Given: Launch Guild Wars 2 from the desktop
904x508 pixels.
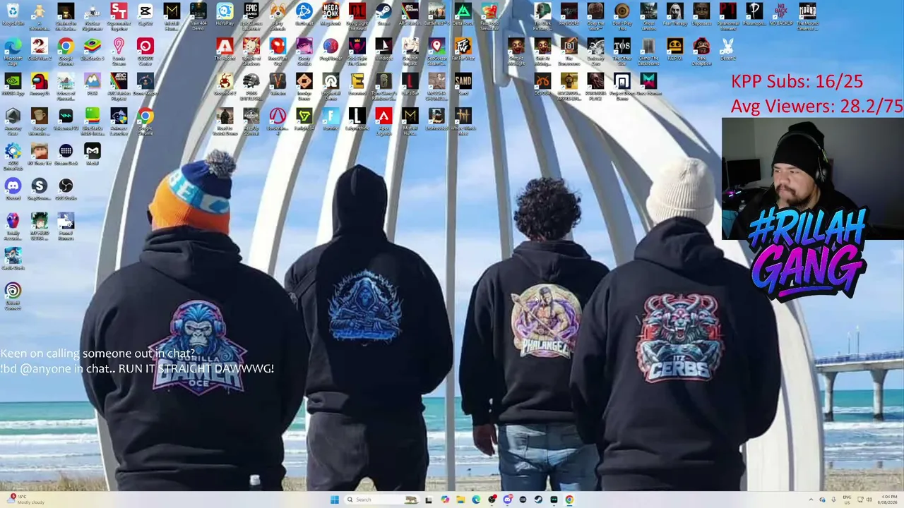Looking at the screenshot, I should (x=39, y=49).
